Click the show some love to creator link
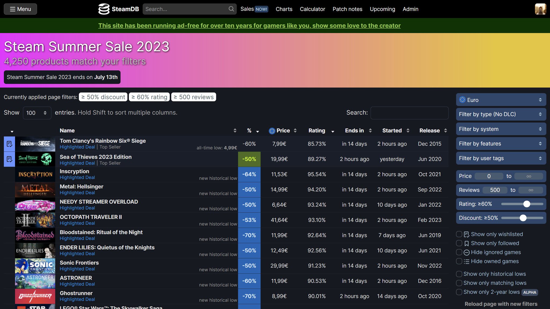The height and width of the screenshot is (309, 550). (250, 25)
